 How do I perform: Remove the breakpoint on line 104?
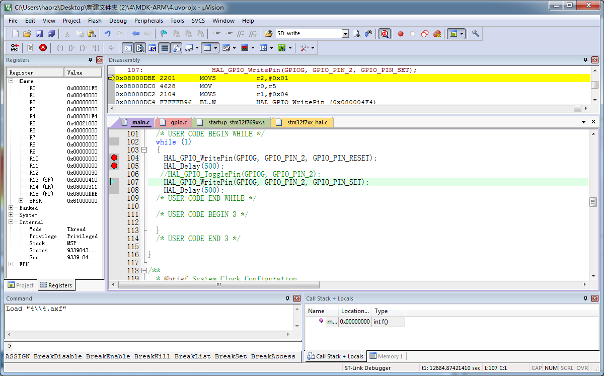tap(114, 158)
